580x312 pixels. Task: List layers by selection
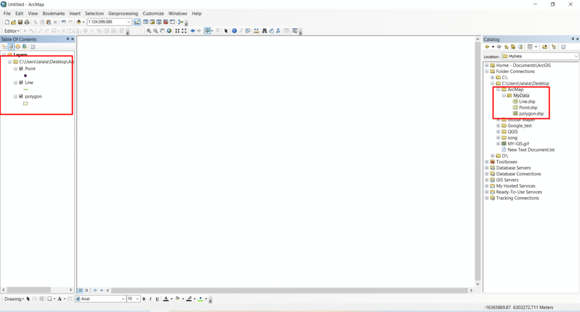point(24,47)
